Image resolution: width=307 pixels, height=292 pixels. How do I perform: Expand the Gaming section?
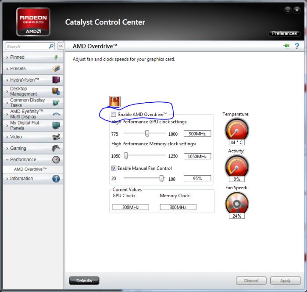[x=33, y=148]
